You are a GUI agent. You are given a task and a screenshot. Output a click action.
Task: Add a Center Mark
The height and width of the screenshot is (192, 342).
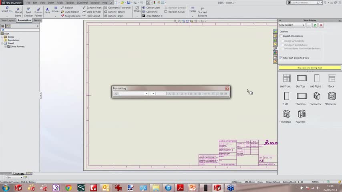tap(151, 8)
